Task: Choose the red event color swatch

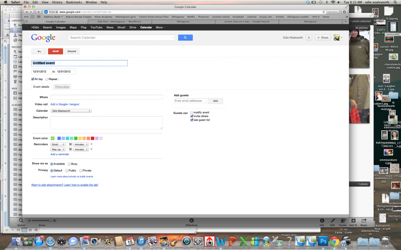Action: tap(93, 138)
